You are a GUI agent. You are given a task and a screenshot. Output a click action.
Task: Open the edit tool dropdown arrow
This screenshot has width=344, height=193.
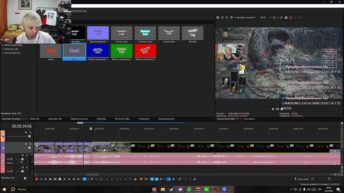88,179
